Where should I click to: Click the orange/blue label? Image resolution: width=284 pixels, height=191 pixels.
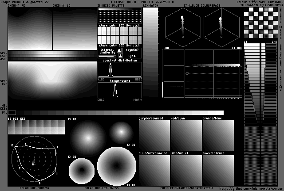(212, 118)
